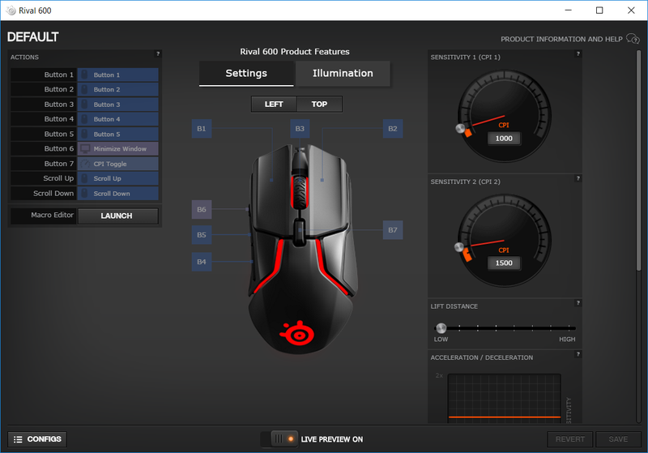This screenshot has height=453, width=648.
Task: Open Button 2 action assignment dropdown
Action: pyautogui.click(x=117, y=89)
